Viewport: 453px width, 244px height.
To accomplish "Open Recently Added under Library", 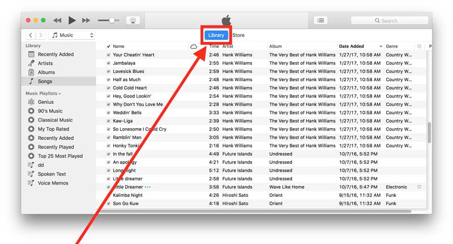I will coord(55,54).
